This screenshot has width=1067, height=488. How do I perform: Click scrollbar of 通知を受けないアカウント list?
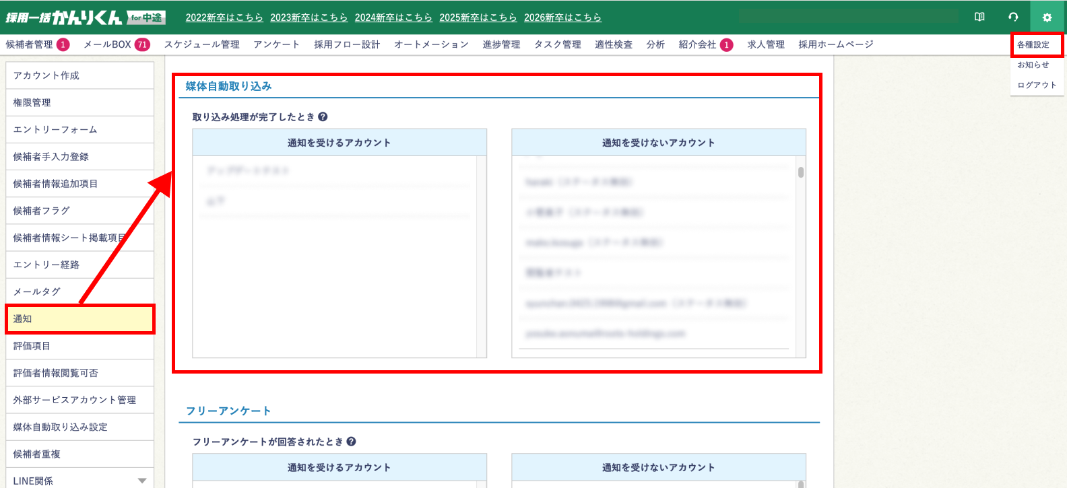pos(800,172)
